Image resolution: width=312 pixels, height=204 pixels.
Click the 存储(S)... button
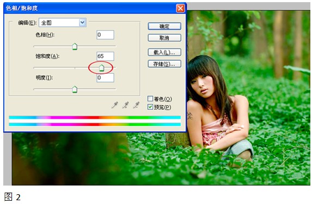click(x=164, y=64)
